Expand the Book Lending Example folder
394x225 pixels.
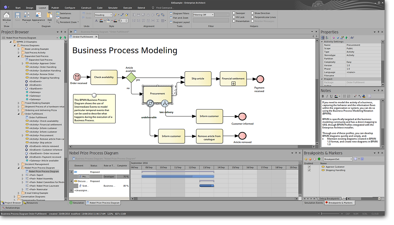(18, 49)
